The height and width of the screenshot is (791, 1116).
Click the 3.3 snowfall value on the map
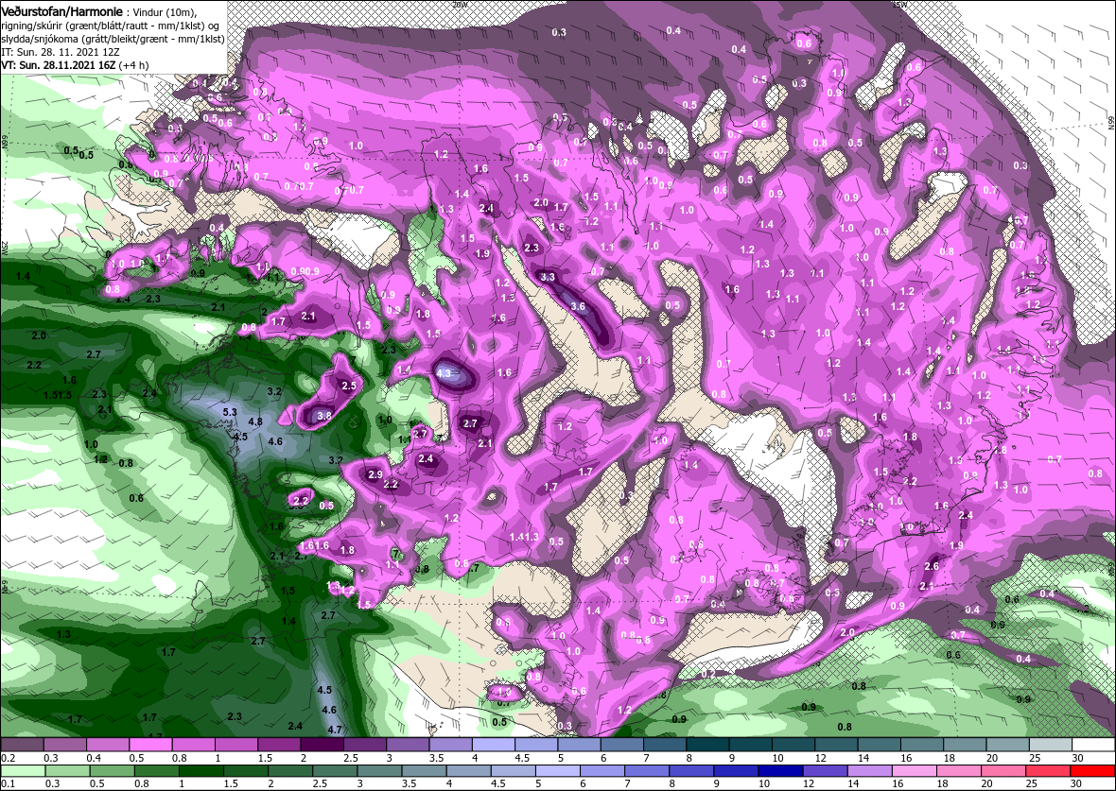(x=548, y=277)
